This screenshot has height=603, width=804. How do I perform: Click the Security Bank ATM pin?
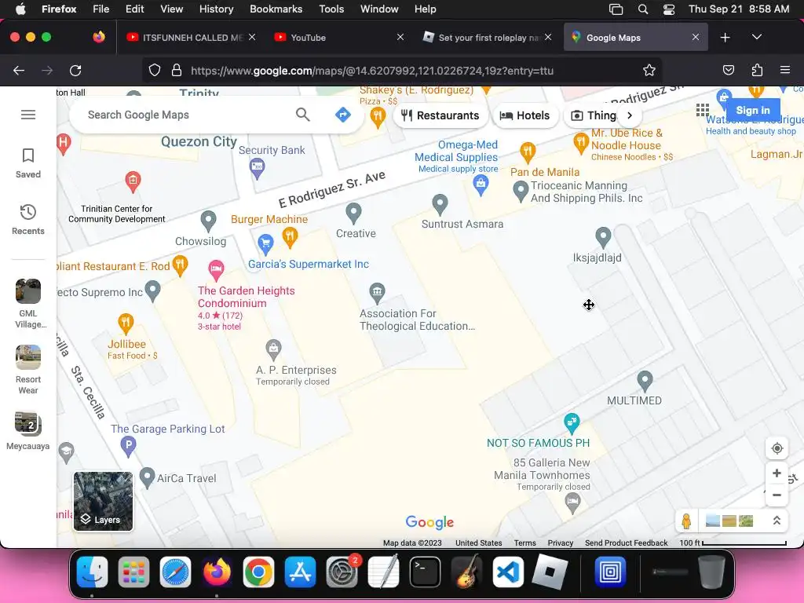(x=257, y=168)
